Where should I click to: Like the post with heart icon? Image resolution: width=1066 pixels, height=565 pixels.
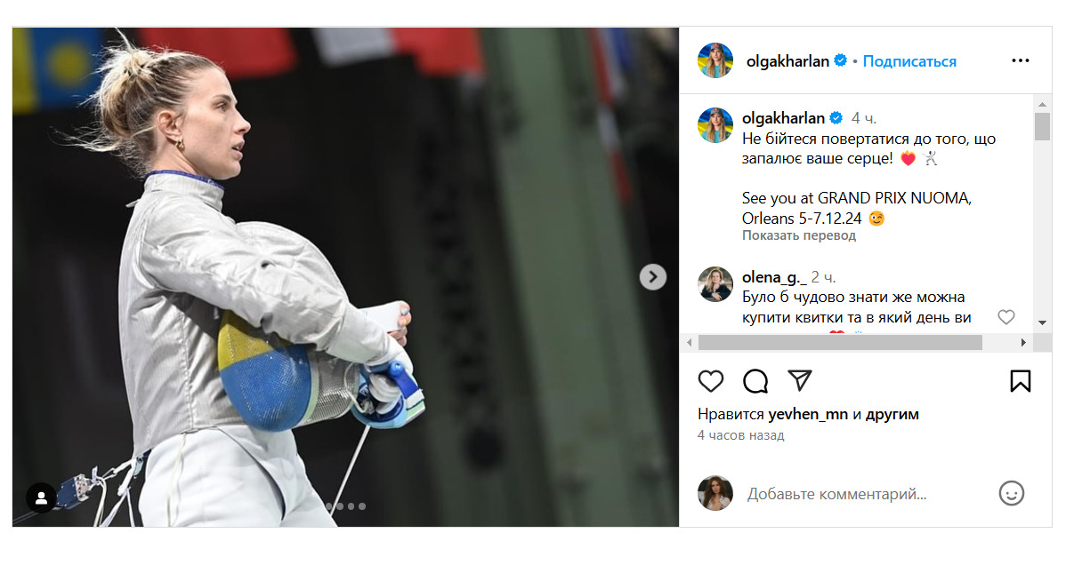pyautogui.click(x=710, y=381)
